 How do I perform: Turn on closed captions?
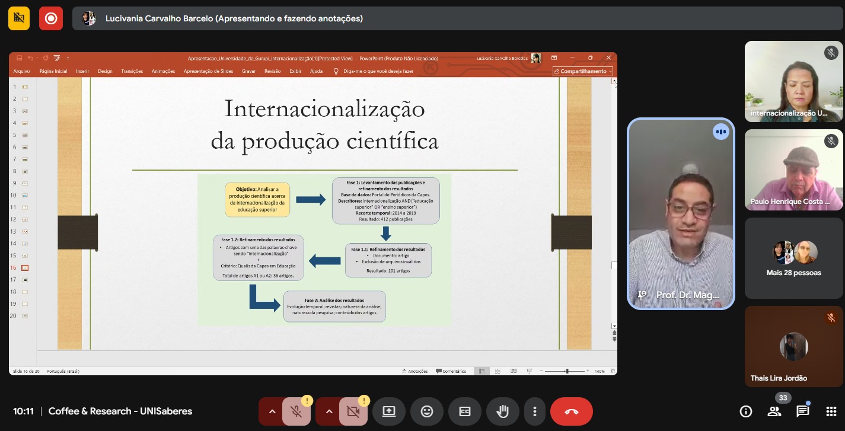pos(465,411)
